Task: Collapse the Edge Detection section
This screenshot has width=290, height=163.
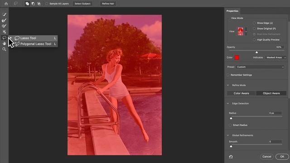Action: click(228, 104)
